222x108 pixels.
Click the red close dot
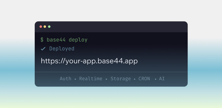41,27
